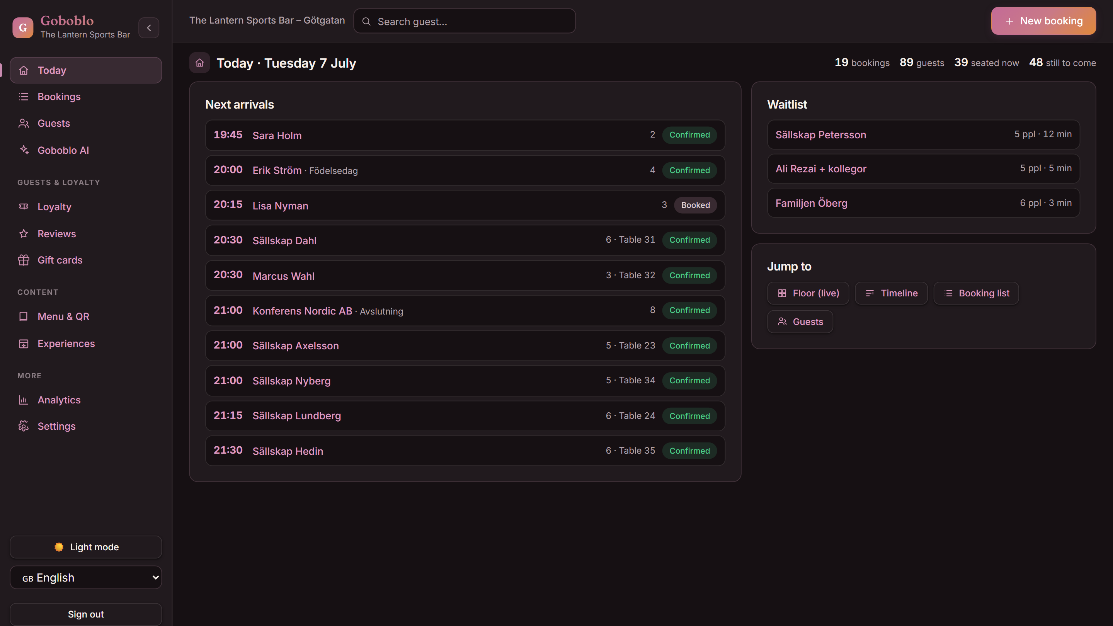Viewport: 1113px width, 626px height.
Task: Click the home icon beside Today heading
Action: click(200, 63)
